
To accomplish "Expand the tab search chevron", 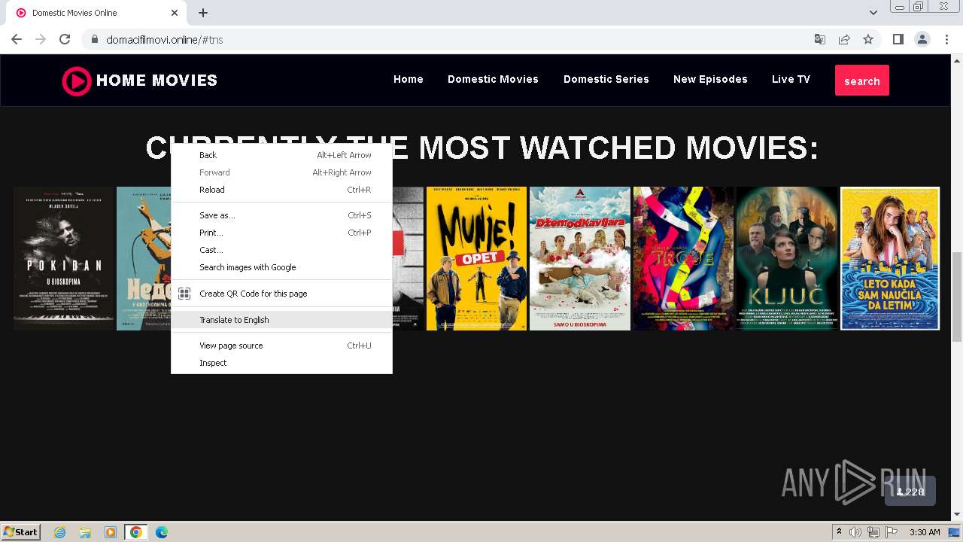I will (873, 13).
